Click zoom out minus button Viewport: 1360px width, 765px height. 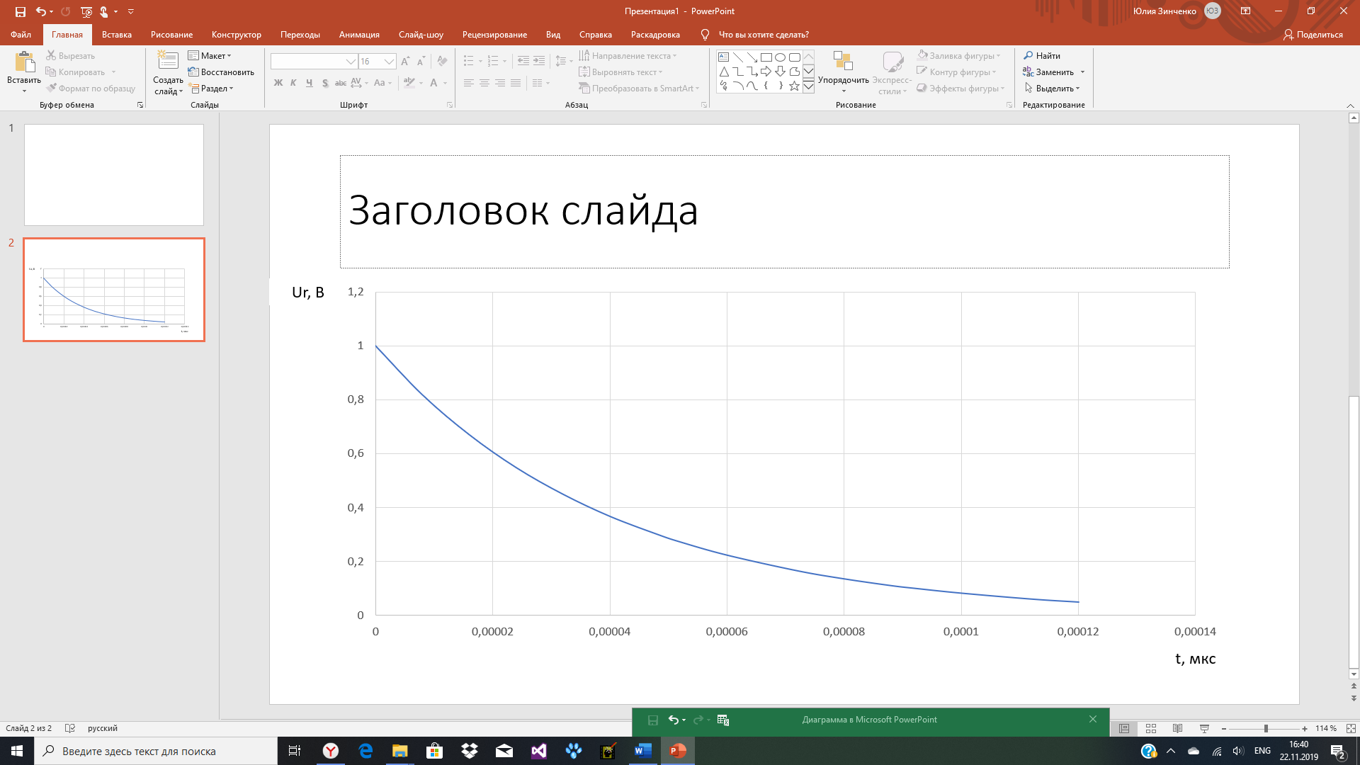[1224, 728]
